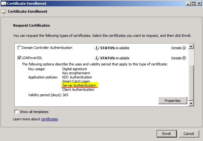Screen dimensions: 203x141
Task: Click STATUS: Available text for LDAPoverSSL
Action: [115, 58]
